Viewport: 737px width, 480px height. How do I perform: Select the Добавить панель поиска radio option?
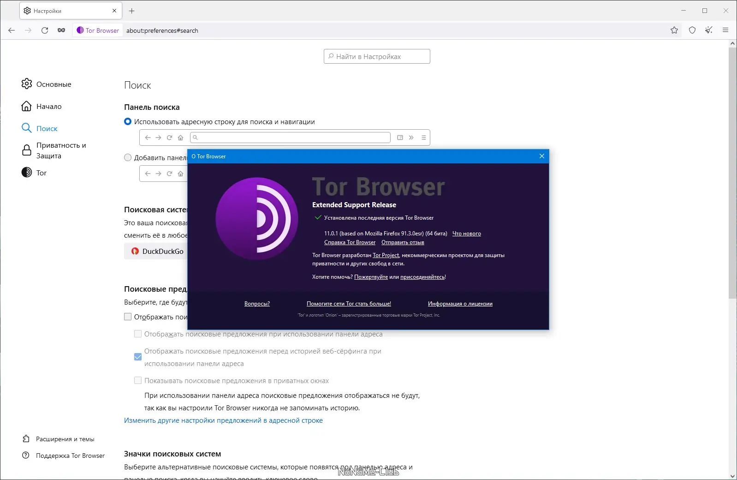tap(128, 157)
